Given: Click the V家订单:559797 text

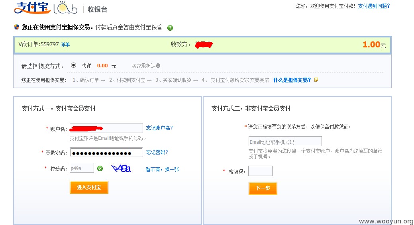Looking at the screenshot, I should pyautogui.click(x=39, y=44).
